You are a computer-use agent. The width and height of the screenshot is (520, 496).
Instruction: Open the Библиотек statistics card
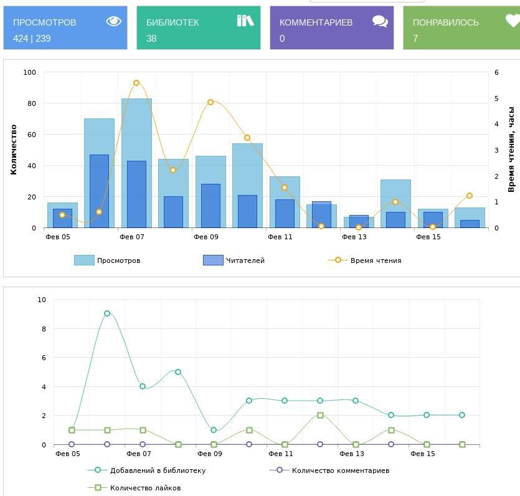pyautogui.click(x=199, y=29)
